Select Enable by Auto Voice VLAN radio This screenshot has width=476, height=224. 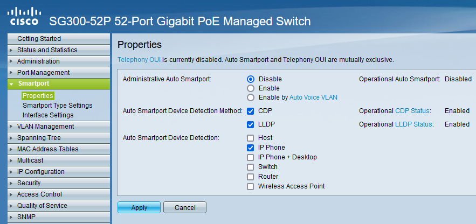tap(251, 97)
